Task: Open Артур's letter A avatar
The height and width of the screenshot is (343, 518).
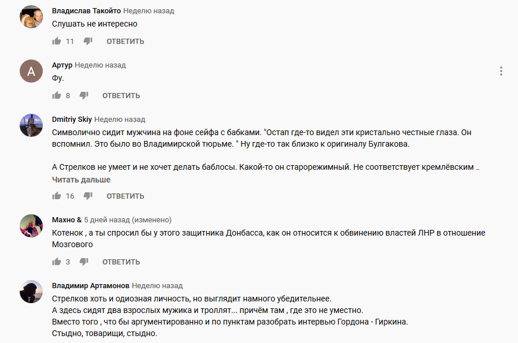Action: click(x=31, y=71)
